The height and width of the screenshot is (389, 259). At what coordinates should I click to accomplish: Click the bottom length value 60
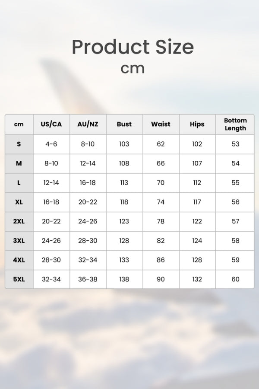click(x=235, y=279)
